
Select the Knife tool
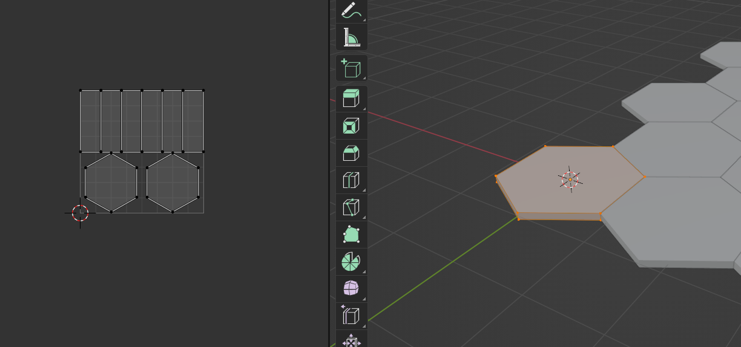[x=351, y=207]
